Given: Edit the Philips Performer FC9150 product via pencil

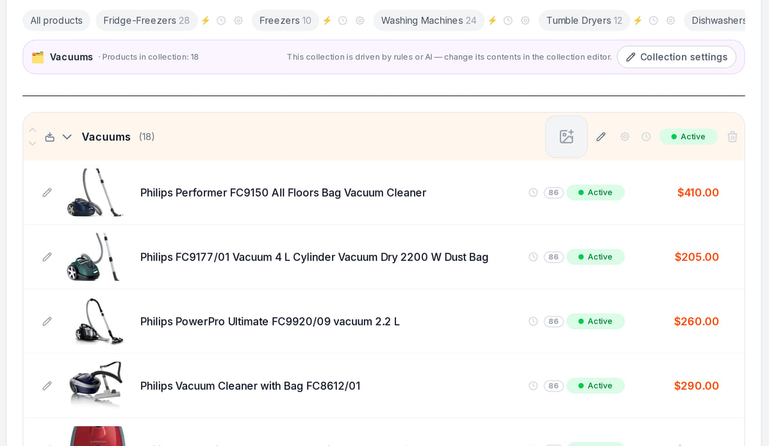Looking at the screenshot, I should 47,192.
